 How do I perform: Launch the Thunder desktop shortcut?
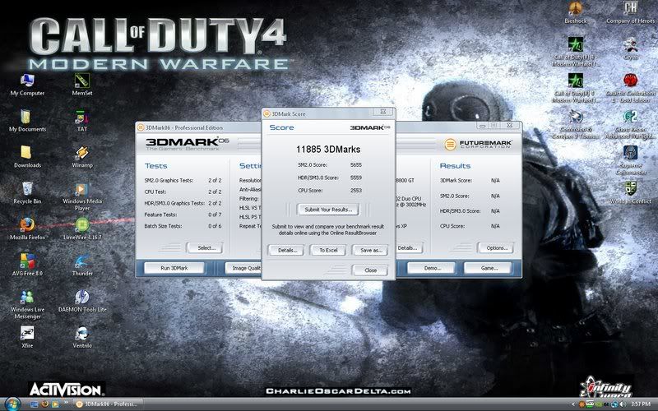pos(81,265)
